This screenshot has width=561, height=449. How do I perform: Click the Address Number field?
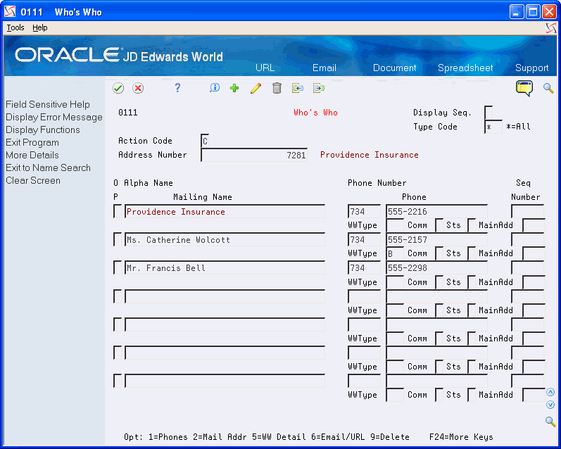pyautogui.click(x=254, y=155)
